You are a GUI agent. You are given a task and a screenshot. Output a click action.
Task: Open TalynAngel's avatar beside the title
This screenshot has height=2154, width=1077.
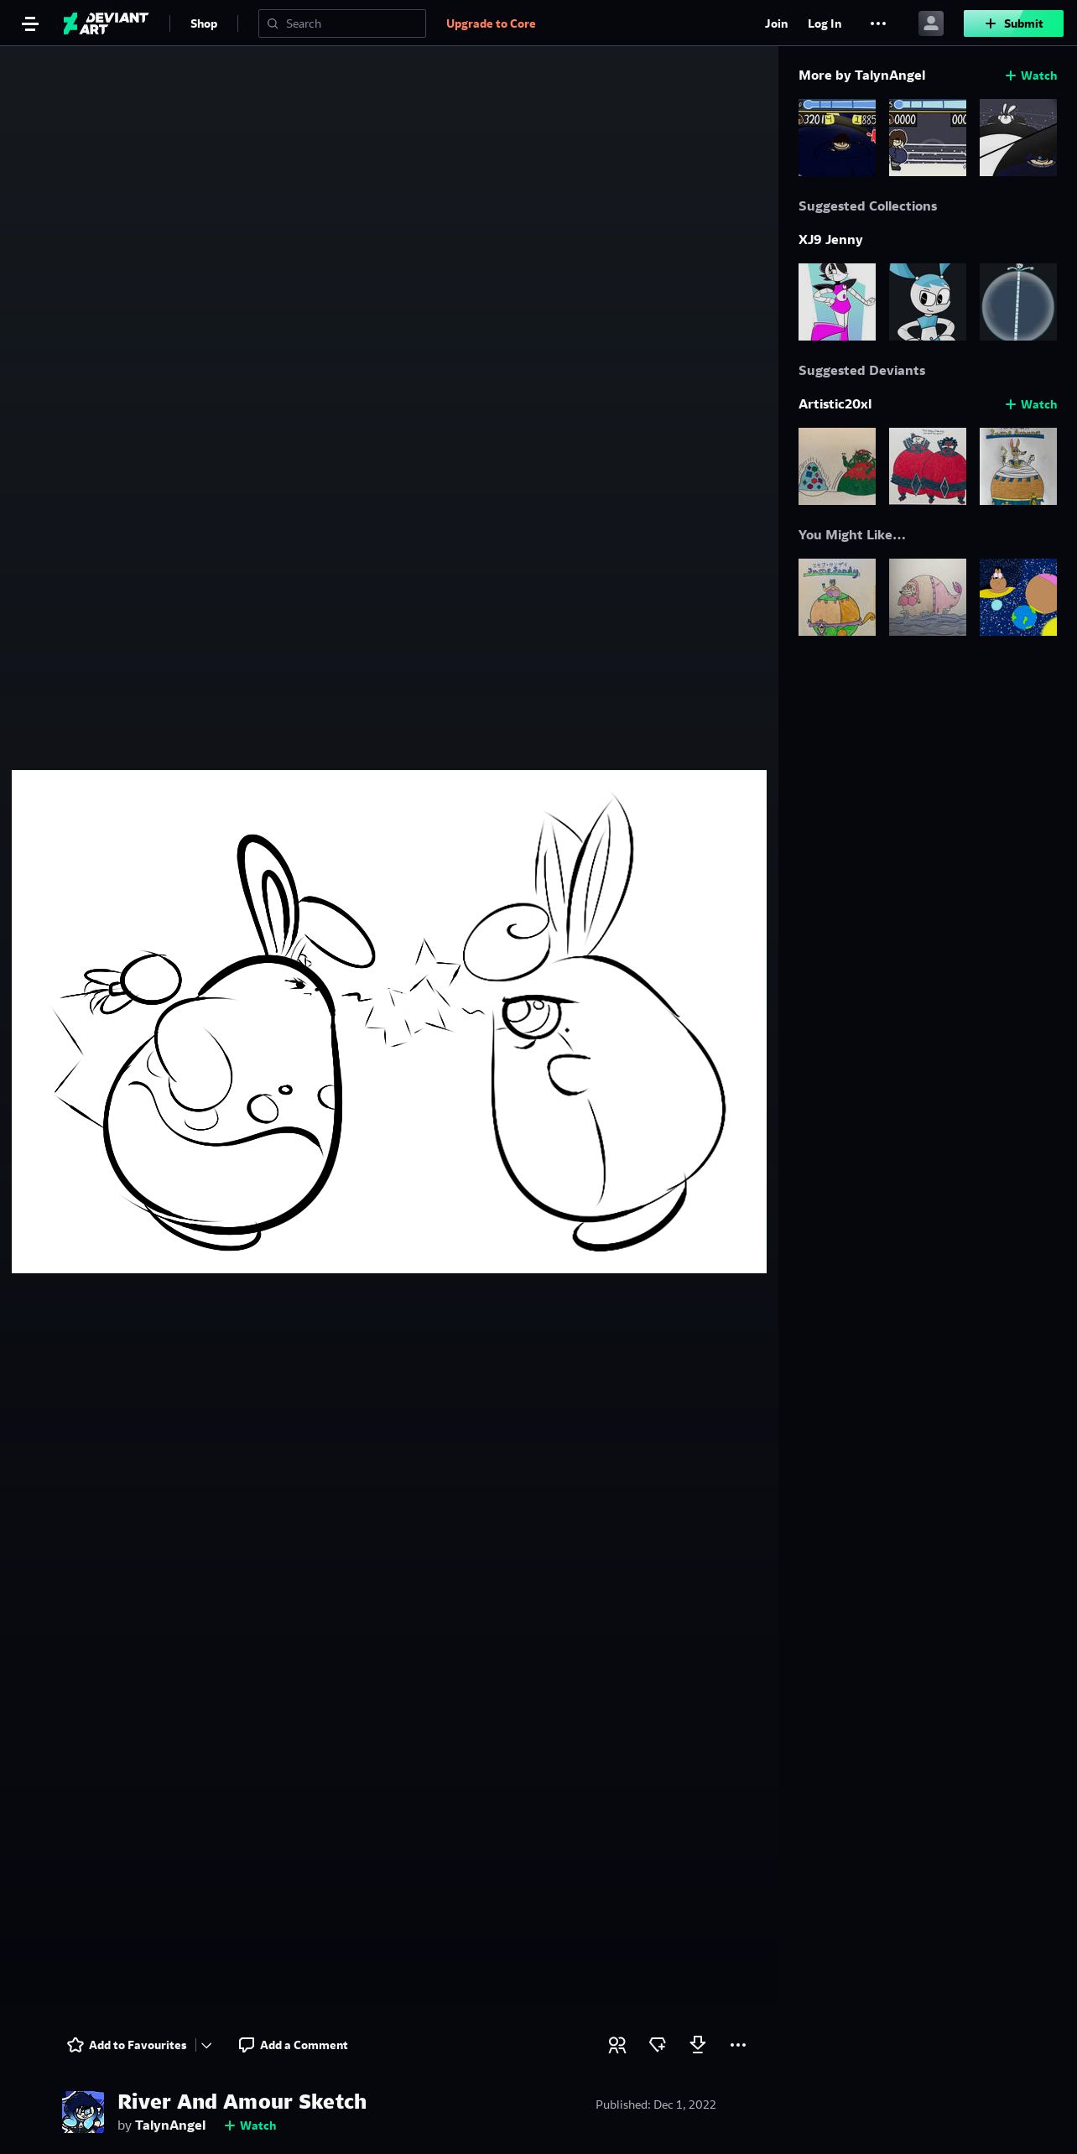click(83, 2112)
